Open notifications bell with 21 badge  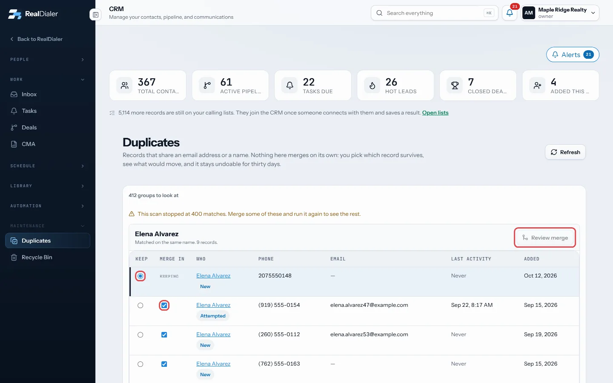510,13
